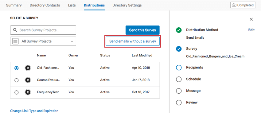The height and width of the screenshot is (113, 261).
Task: Close the distribution steps side panel
Action: coord(251,19)
